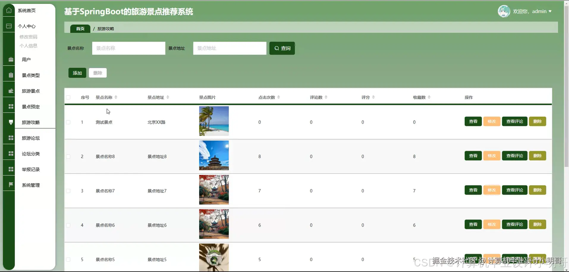Screen dimensions: 569x272
Task: Open the 旅游论坛 menu entry
Action: [31, 138]
